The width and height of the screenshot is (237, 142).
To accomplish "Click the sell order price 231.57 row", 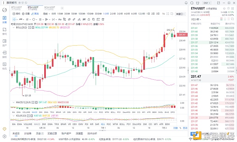I will coord(213,43).
